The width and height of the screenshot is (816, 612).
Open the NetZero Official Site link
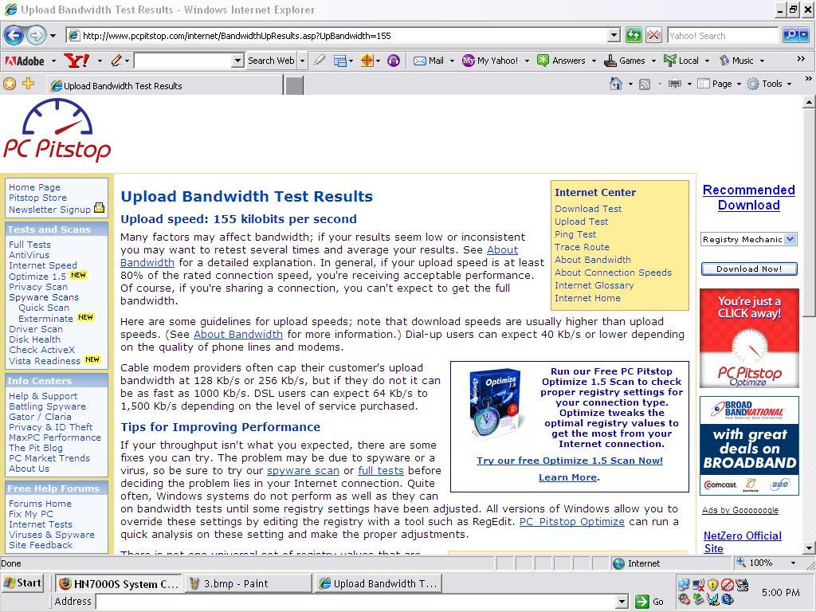(x=743, y=542)
